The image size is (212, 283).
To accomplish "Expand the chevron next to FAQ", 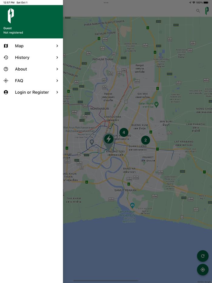I will coord(57,81).
